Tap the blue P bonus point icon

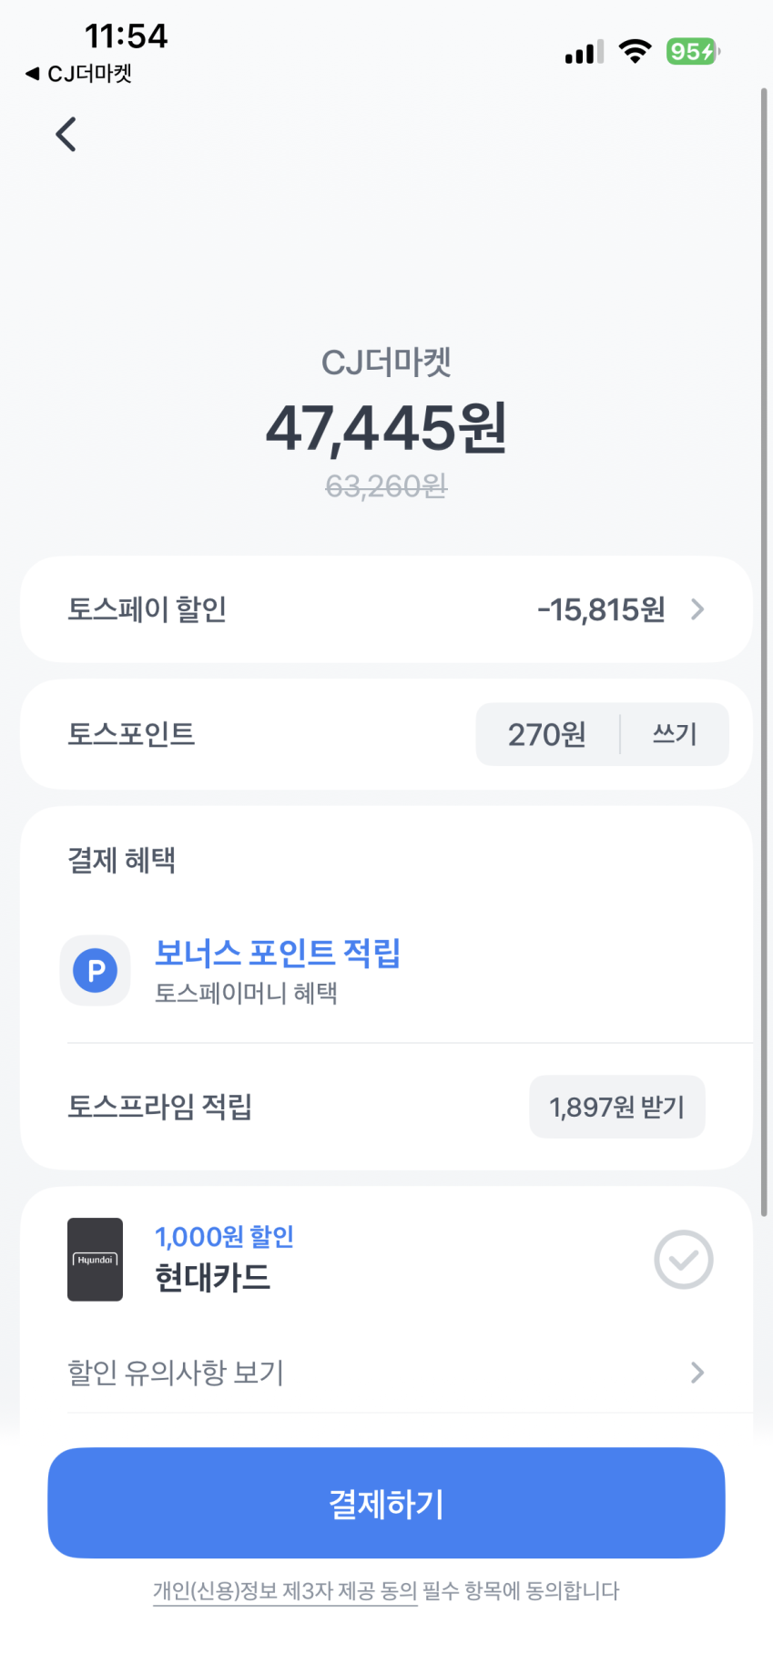click(x=96, y=971)
